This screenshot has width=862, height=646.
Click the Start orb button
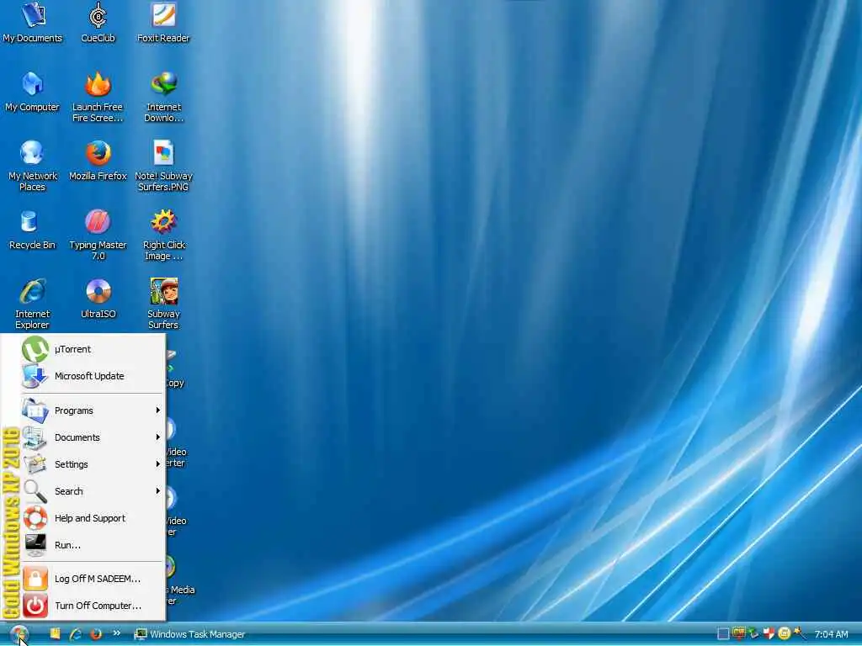point(19,634)
